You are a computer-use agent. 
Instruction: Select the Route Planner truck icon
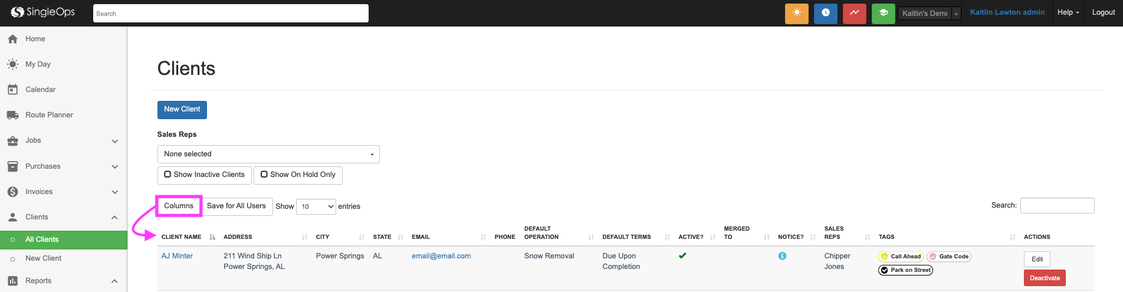(x=13, y=115)
